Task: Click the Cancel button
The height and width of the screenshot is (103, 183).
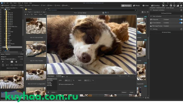Action: click(x=131, y=92)
